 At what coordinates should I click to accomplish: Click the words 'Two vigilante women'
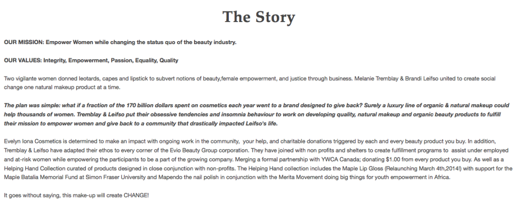(27, 79)
